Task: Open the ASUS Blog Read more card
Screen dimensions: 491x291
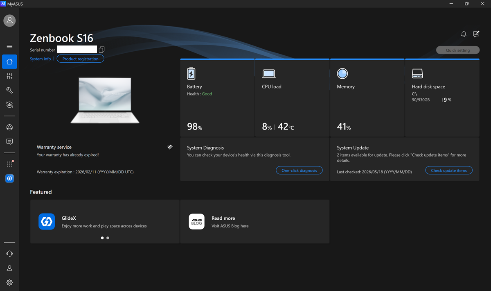Action: [255, 222]
